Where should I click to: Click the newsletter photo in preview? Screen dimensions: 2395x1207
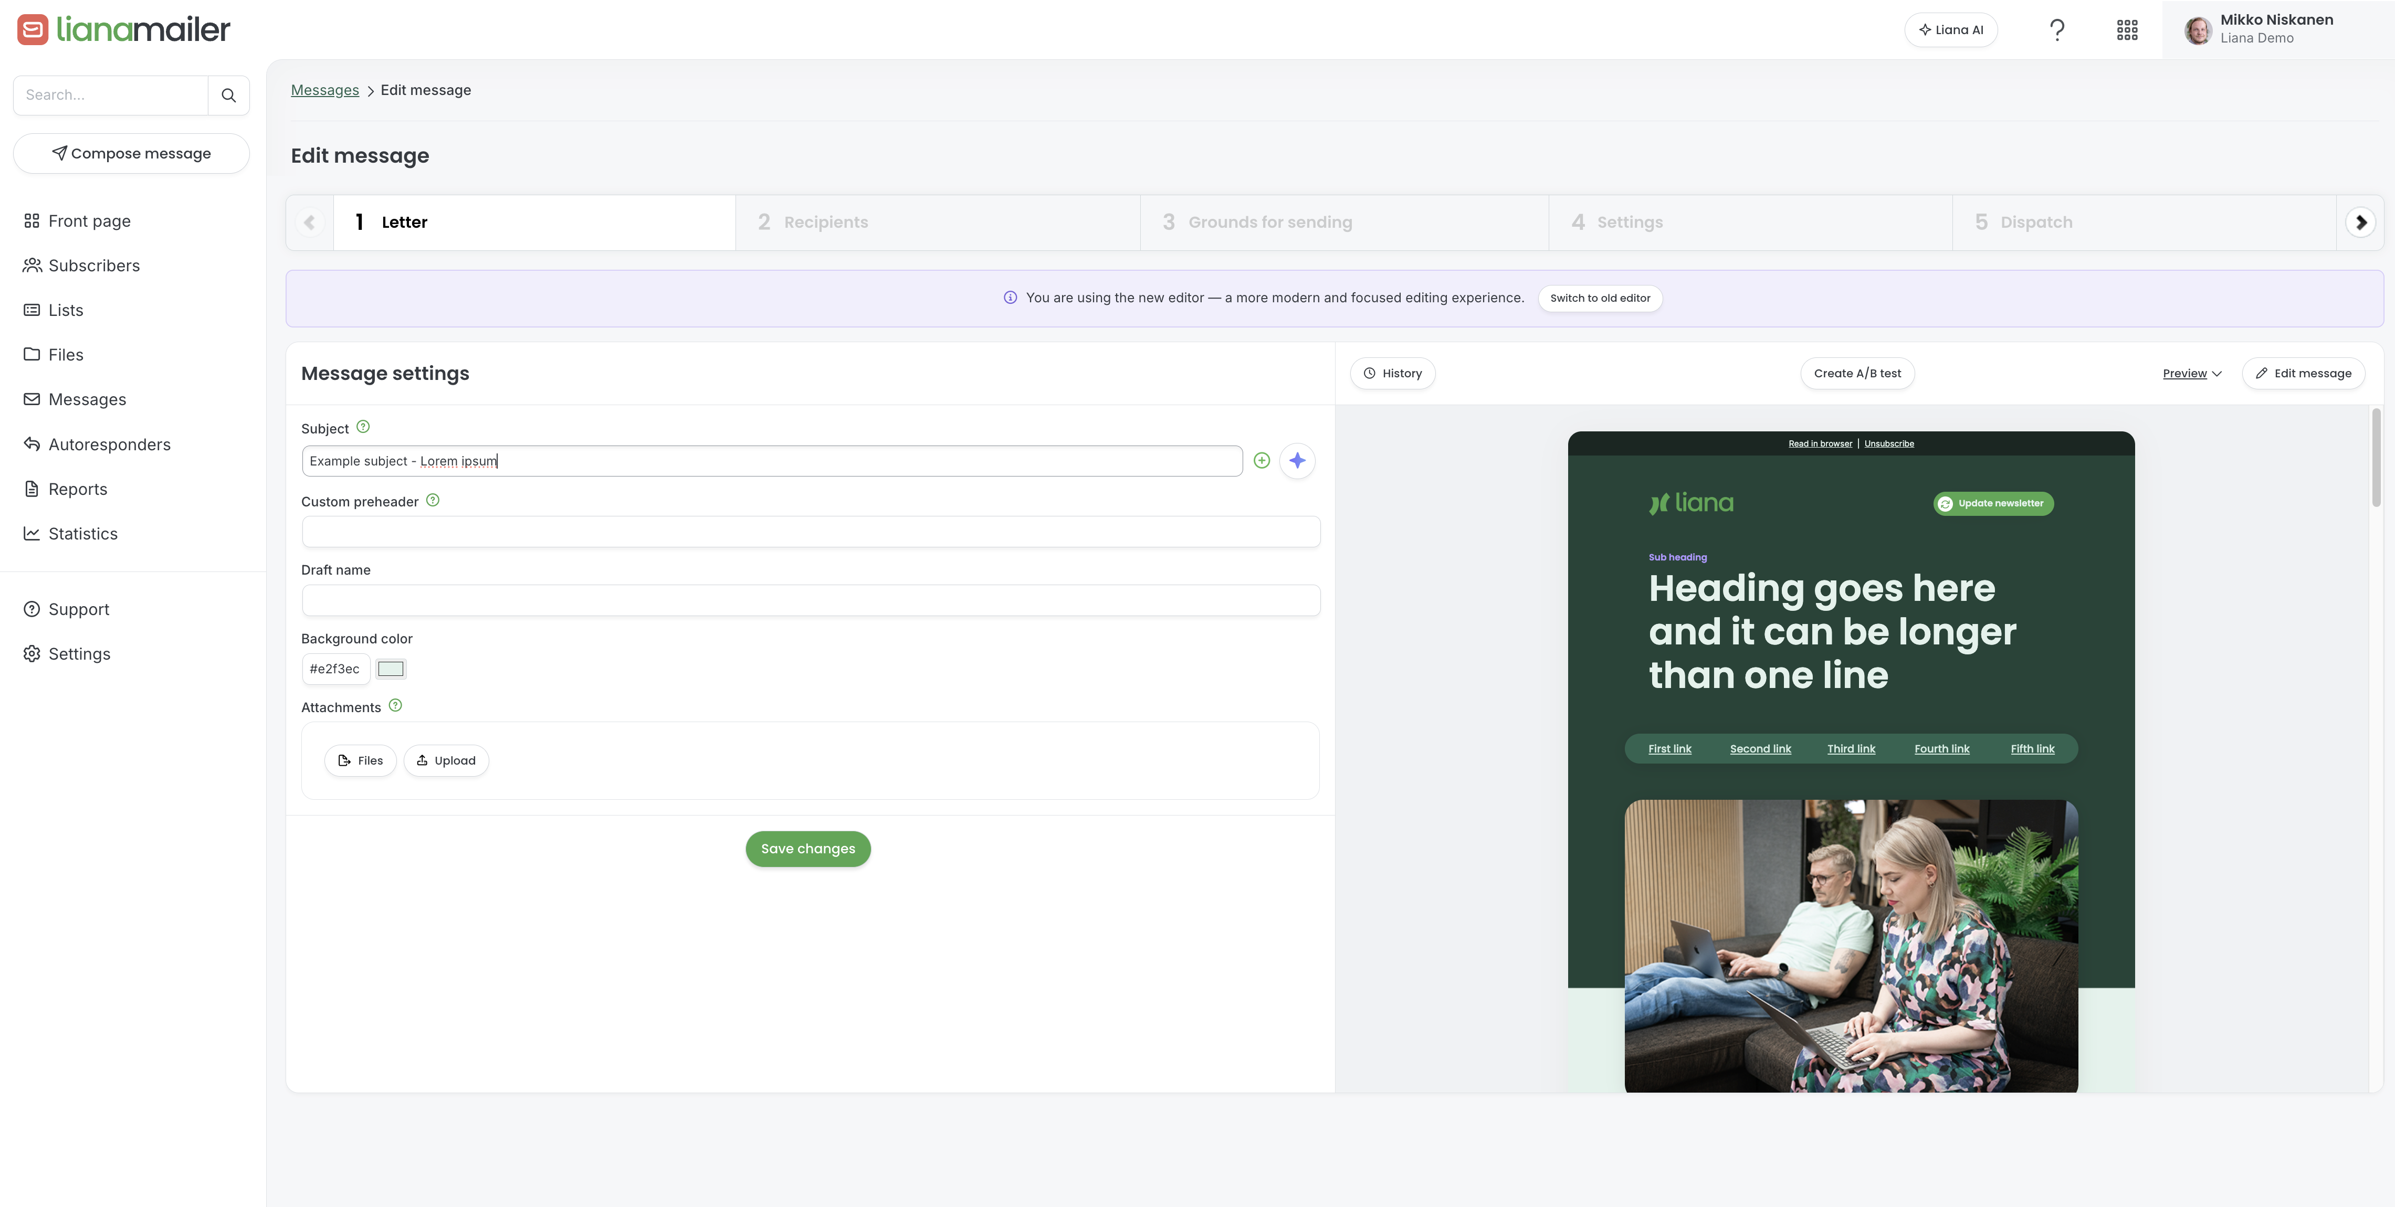coord(1850,945)
